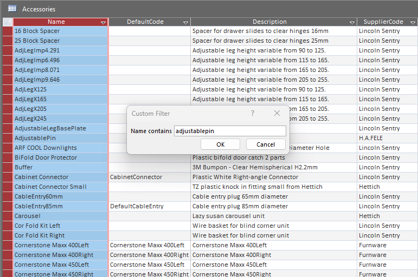Click the AdjLegImp9.646 cell
The image size is (418, 277).
pos(60,80)
